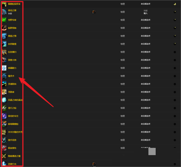Open the 释放兽性 red fangs icon
This screenshot has width=181, height=167.
click(4, 148)
